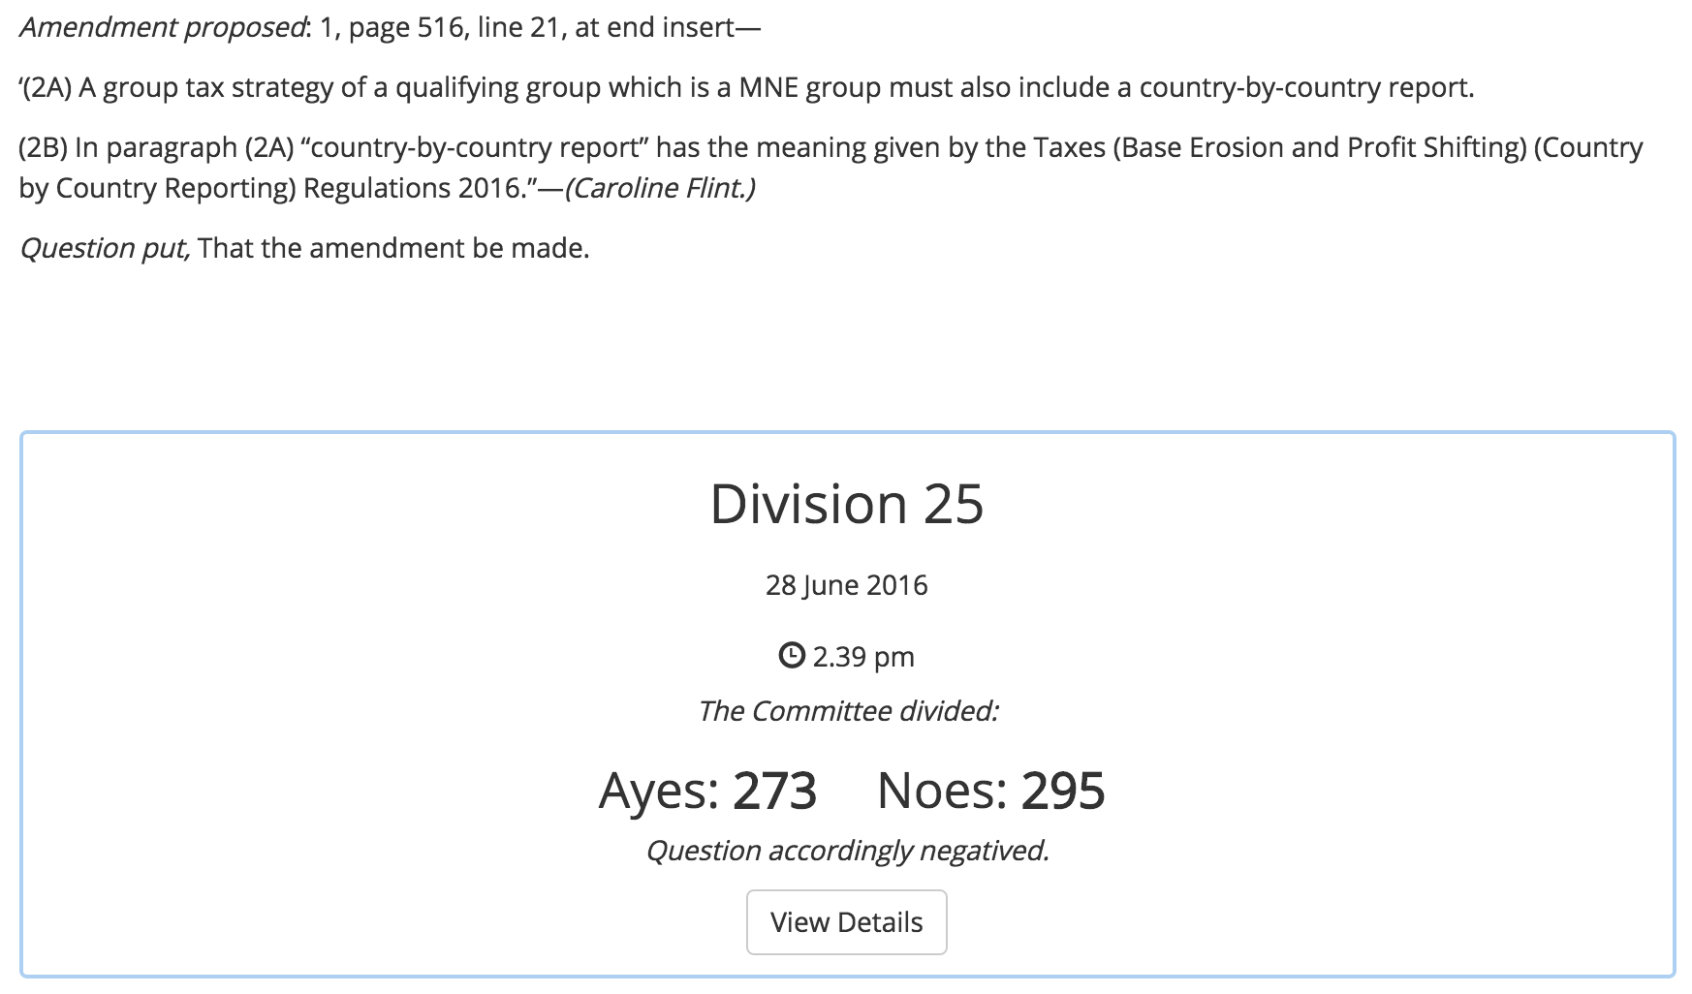1692x994 pixels.
Task: Click "Question accordingly negatived." text
Action: coord(846,851)
